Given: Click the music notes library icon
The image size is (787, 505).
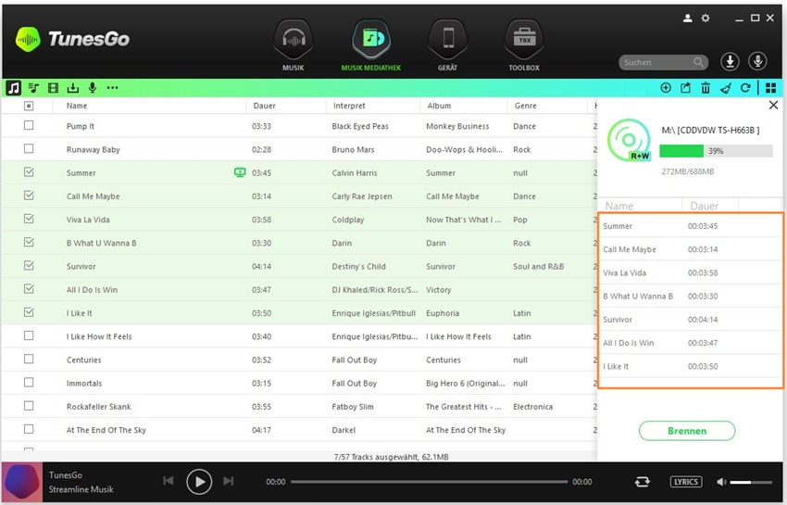Looking at the screenshot, I should (14, 88).
